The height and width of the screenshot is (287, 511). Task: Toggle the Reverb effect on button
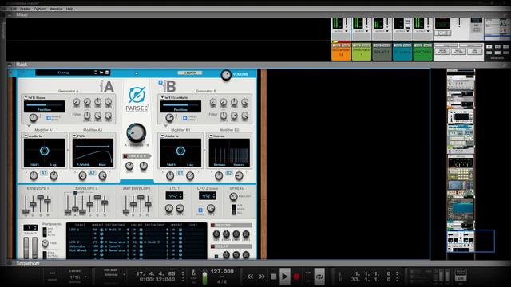pos(213,225)
